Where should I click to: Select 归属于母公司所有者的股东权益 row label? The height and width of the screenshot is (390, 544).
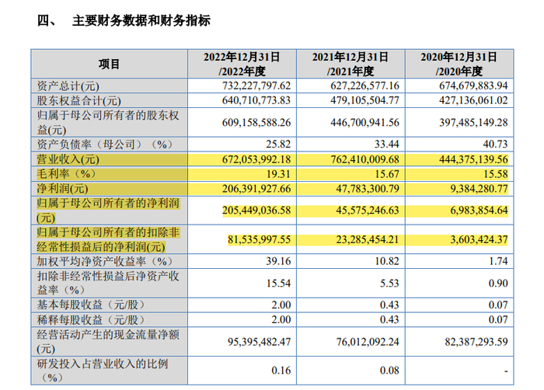coord(108,123)
